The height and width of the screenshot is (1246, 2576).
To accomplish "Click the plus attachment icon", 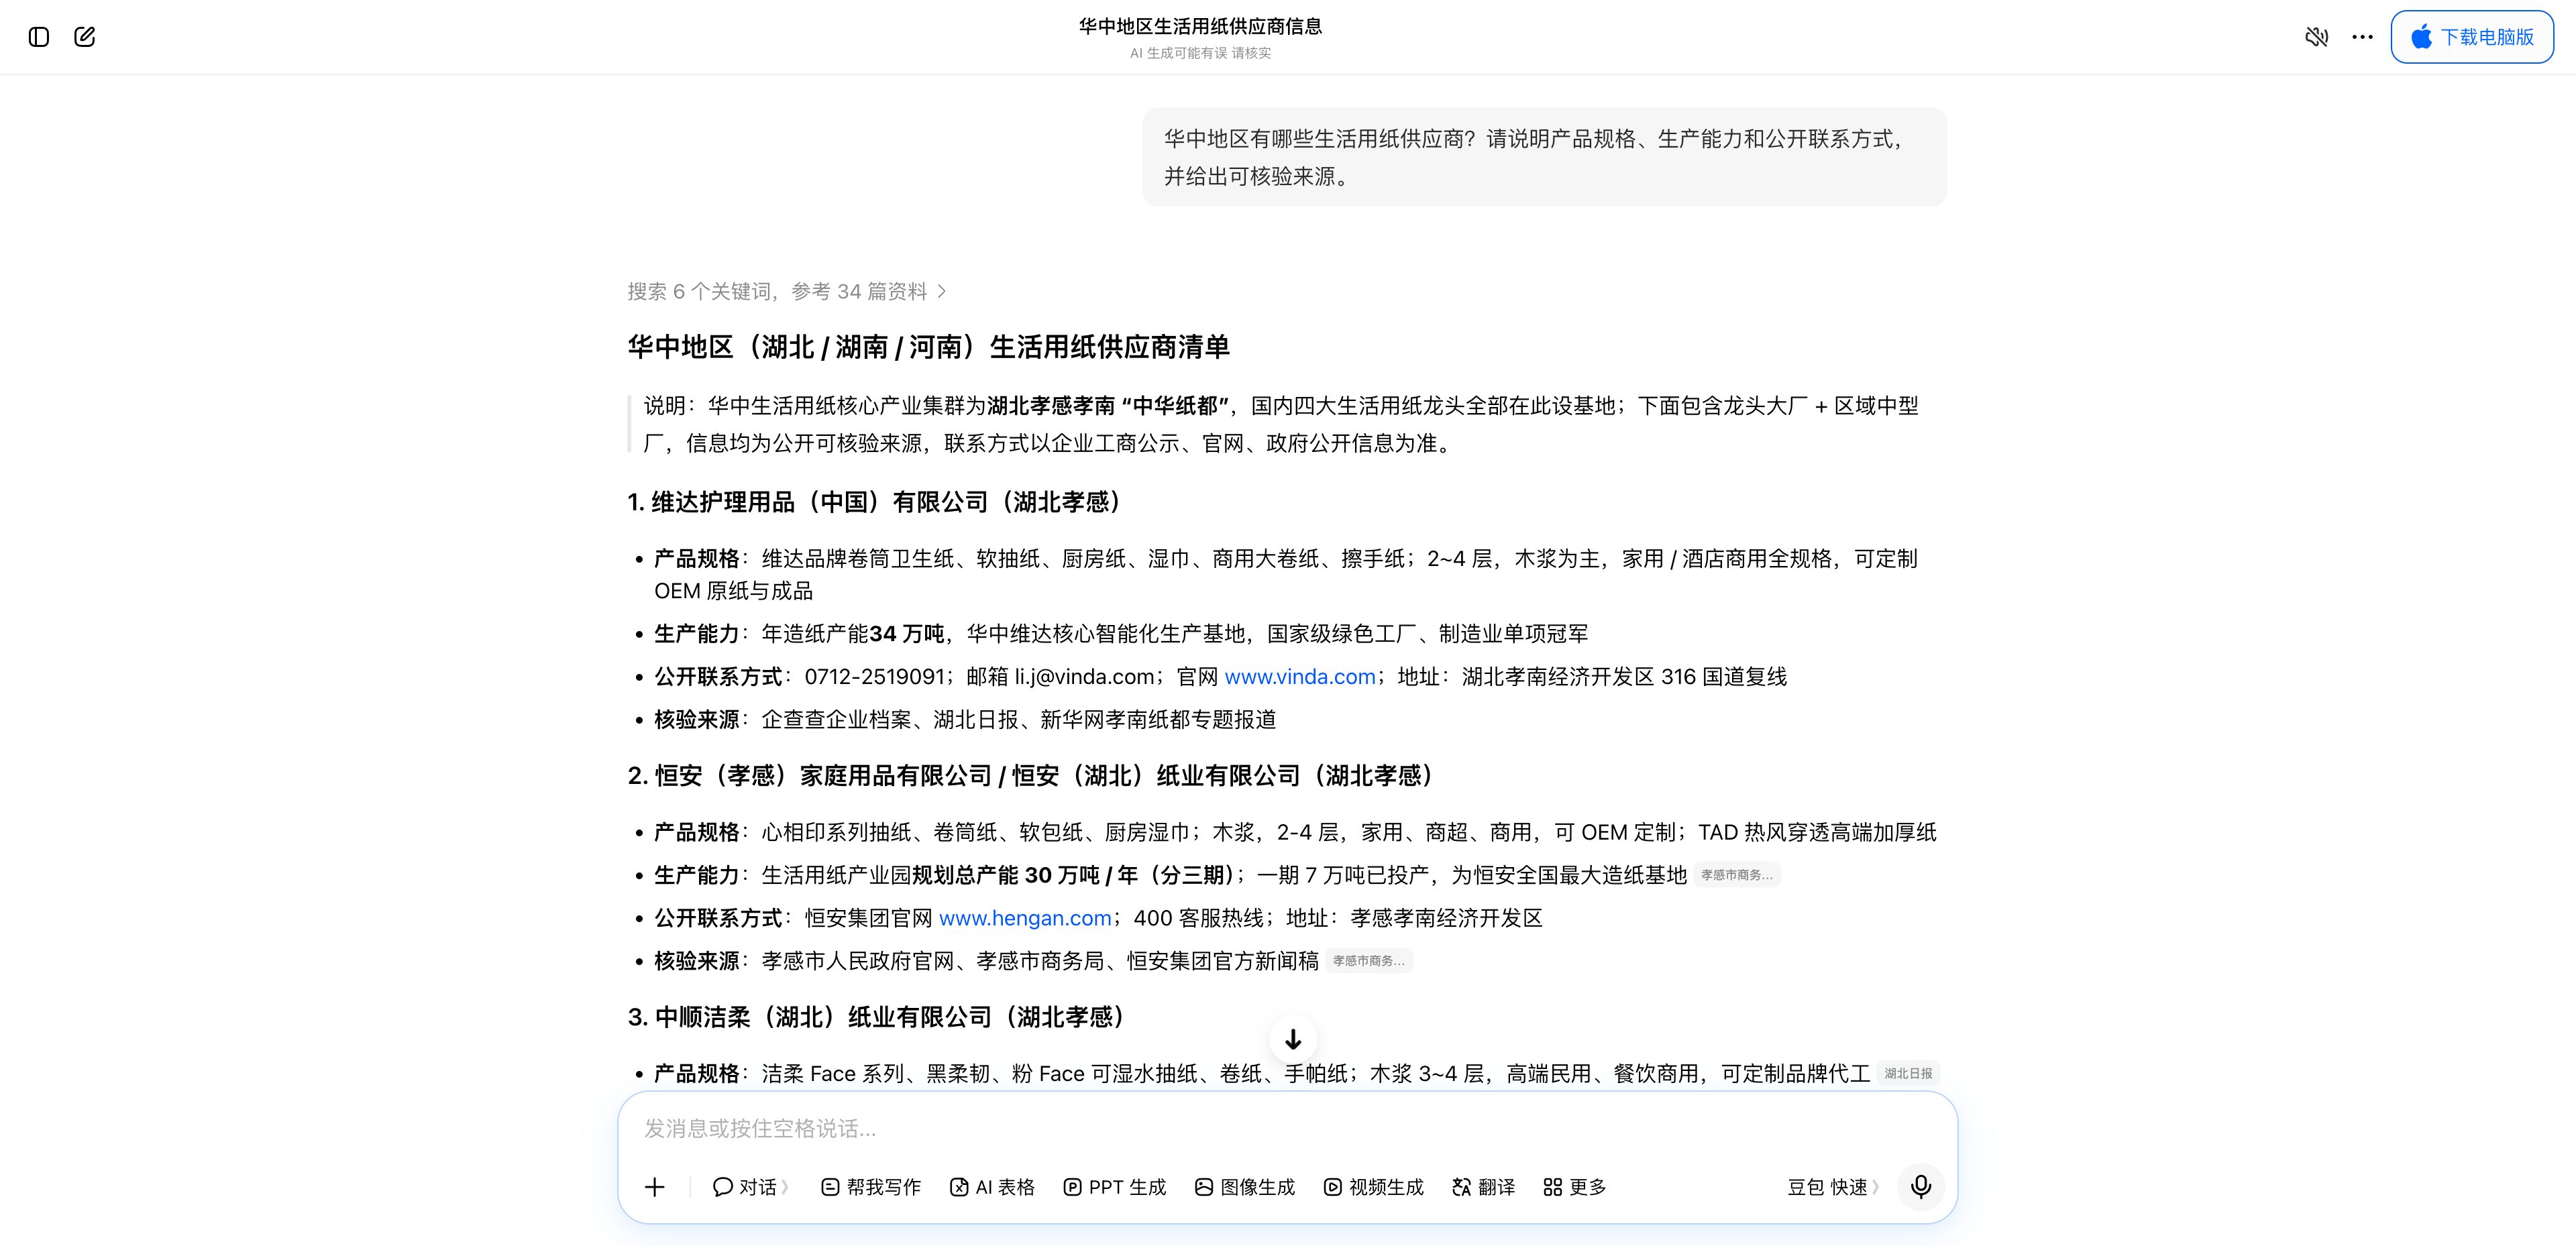I will point(655,1187).
